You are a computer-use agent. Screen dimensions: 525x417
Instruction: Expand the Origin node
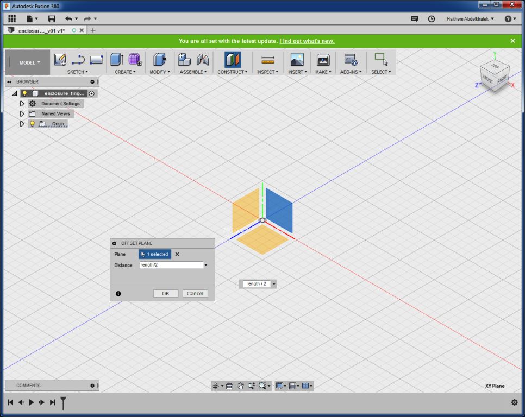[22, 124]
